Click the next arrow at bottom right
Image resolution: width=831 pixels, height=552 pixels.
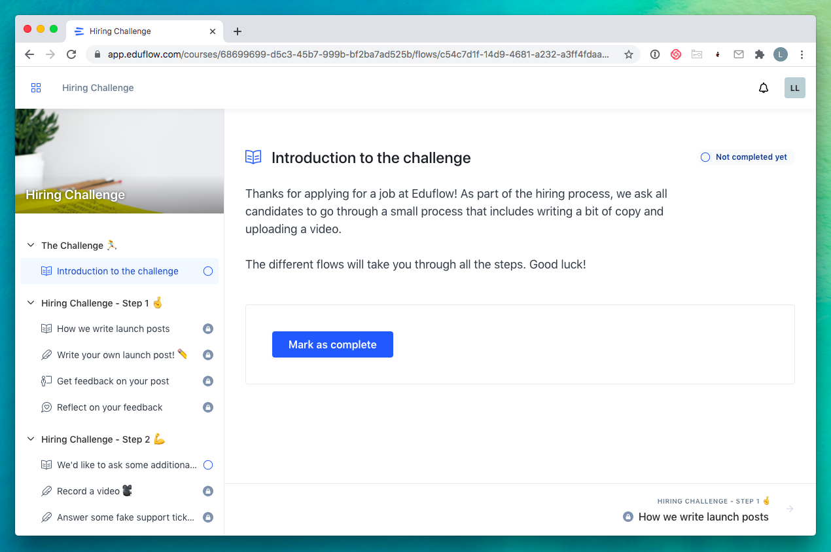[x=790, y=509]
